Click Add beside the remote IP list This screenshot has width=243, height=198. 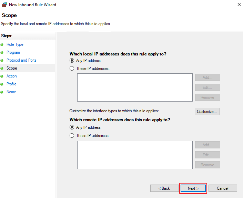point(207,145)
